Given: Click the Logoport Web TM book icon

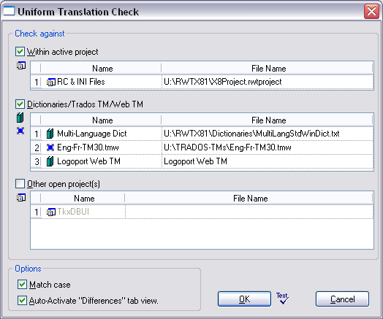Looking at the screenshot, I should coord(50,161).
